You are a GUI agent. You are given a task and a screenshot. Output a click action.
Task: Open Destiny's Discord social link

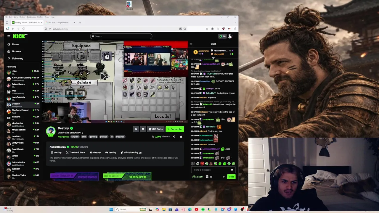coord(111,153)
